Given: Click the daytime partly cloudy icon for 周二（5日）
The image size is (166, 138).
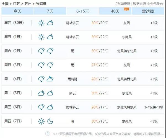Looking at the screenshot, I should point(41,93).
